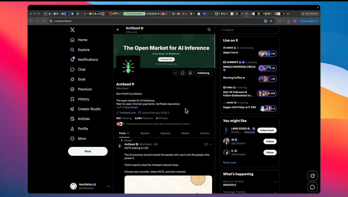Open three-dot more menu on profile
Viewport: 348px width, 197px height.
point(175,73)
